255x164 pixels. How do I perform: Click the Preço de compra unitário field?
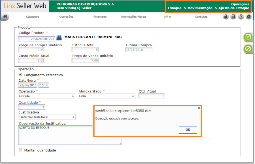pyautogui.click(x=31, y=50)
